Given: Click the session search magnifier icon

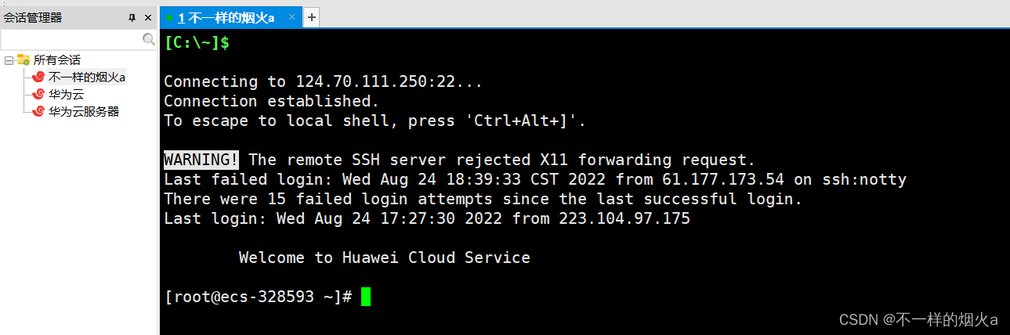Looking at the screenshot, I should point(148,39).
